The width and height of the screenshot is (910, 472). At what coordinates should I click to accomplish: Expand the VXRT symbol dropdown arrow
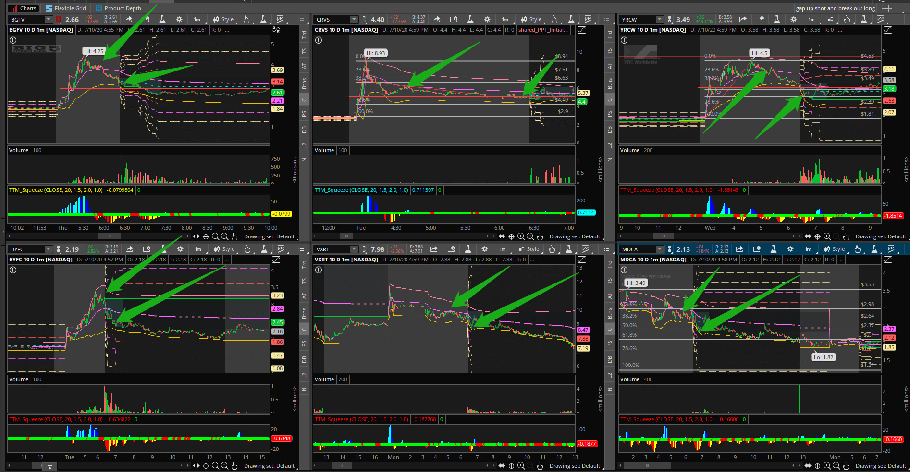[354, 249]
